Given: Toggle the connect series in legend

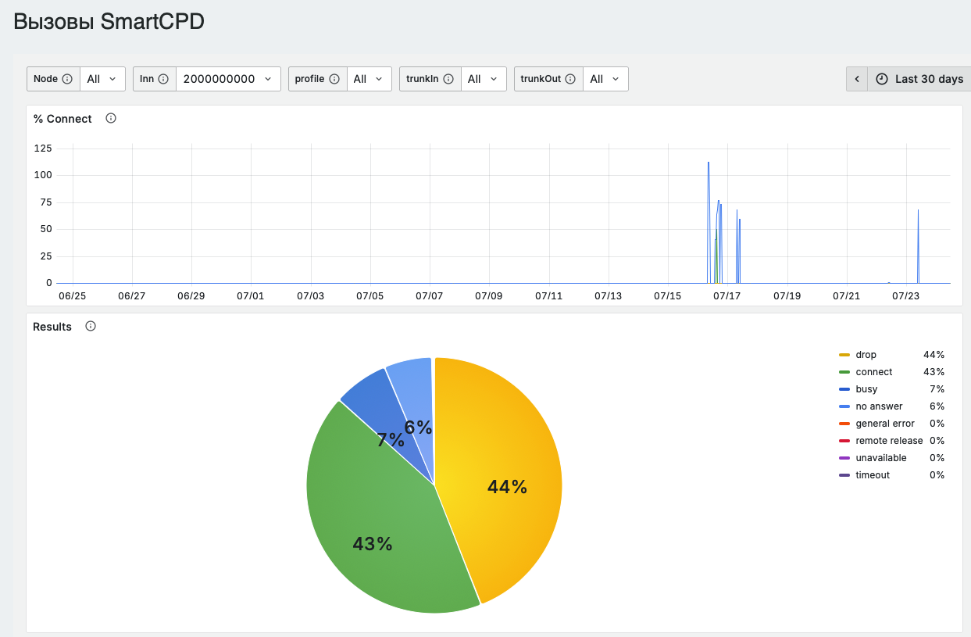Looking at the screenshot, I should [873, 372].
